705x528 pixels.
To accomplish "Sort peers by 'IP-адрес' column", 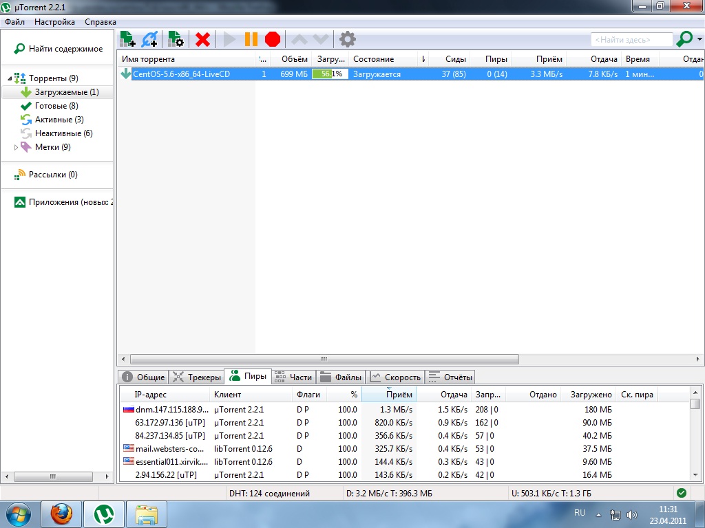I will 165,395.
